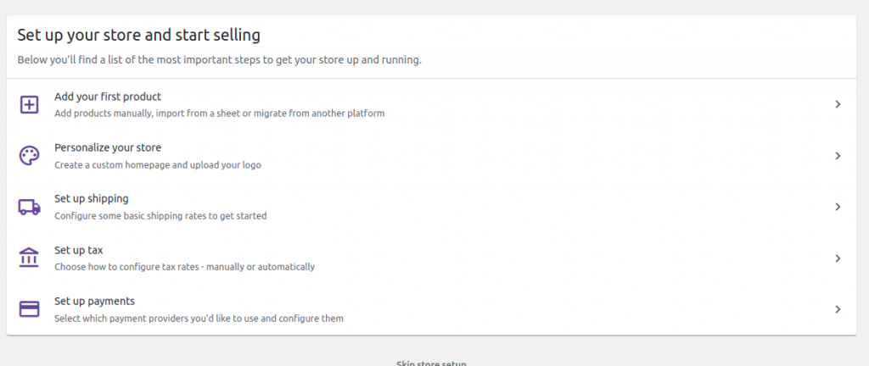Choose the 'Set up payments' step title
Viewport: 869px width, 366px height.
(x=95, y=301)
